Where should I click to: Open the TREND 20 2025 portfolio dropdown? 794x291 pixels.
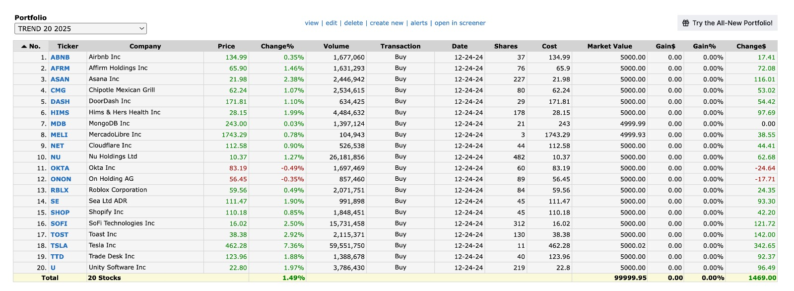click(x=80, y=29)
